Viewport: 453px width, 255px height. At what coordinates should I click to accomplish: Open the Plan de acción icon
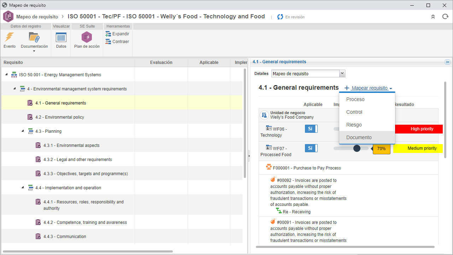coord(87,37)
